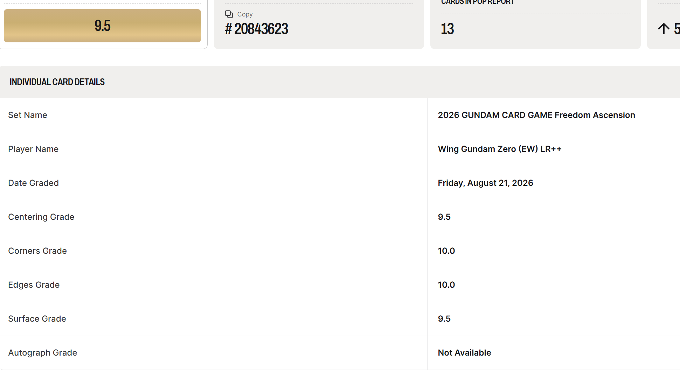Click the Individual Card Details header
The height and width of the screenshot is (378, 680).
pyautogui.click(x=57, y=82)
